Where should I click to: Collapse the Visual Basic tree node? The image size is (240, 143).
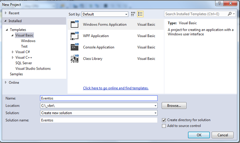click(12, 35)
